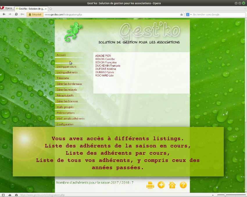The width and height of the screenshot is (247, 197).
Task: Open the tab list chevron at tab bar end
Action: tap(245, 9)
